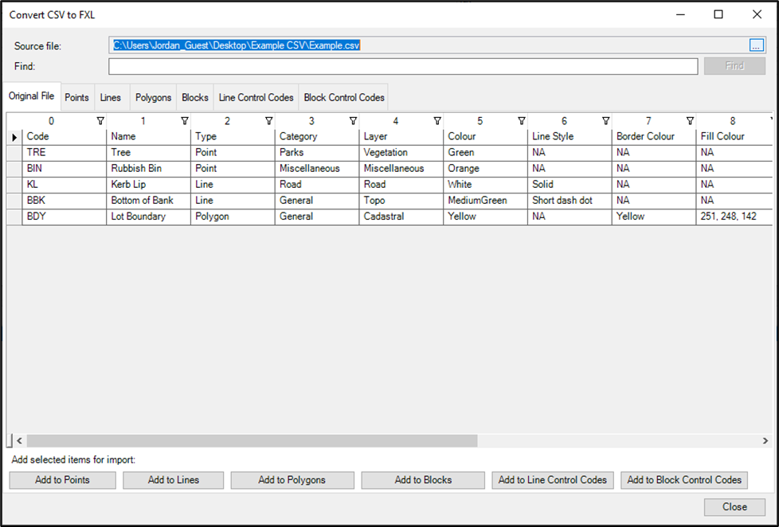Click the Category column filter funnel
The height and width of the screenshot is (527, 779).
click(353, 120)
